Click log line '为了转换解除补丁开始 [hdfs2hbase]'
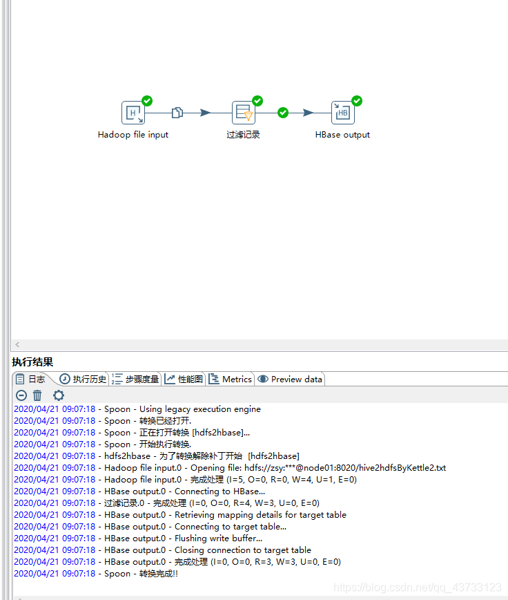This screenshot has height=600, width=508. pyautogui.click(x=157, y=456)
